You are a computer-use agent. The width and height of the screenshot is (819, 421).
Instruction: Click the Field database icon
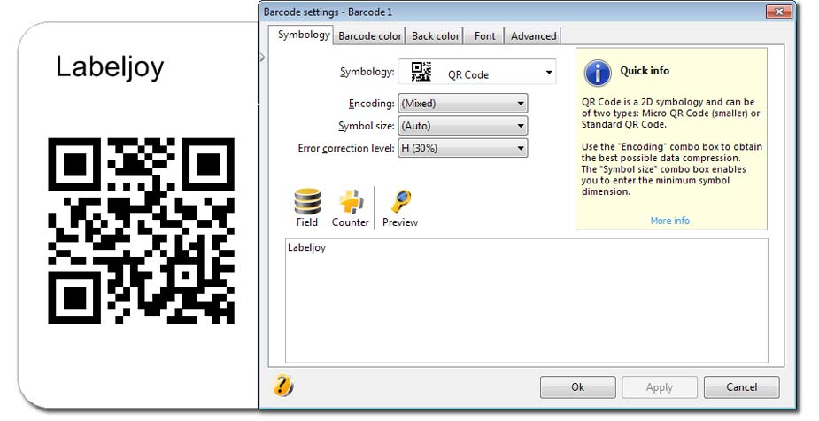point(307,201)
